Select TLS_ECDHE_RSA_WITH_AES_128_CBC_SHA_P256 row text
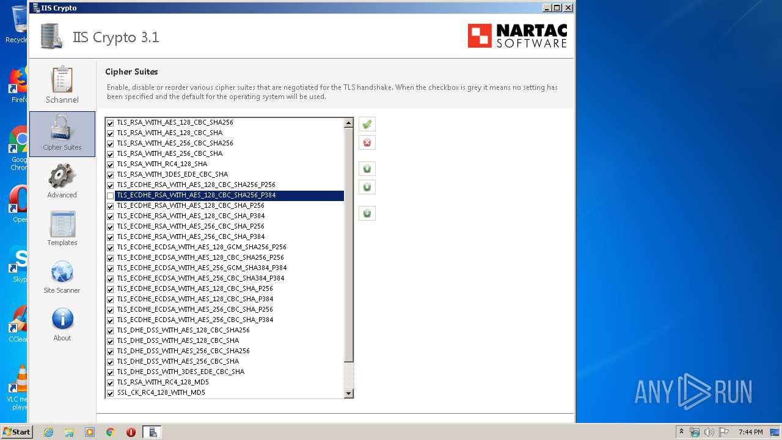782x440 pixels. [191, 205]
